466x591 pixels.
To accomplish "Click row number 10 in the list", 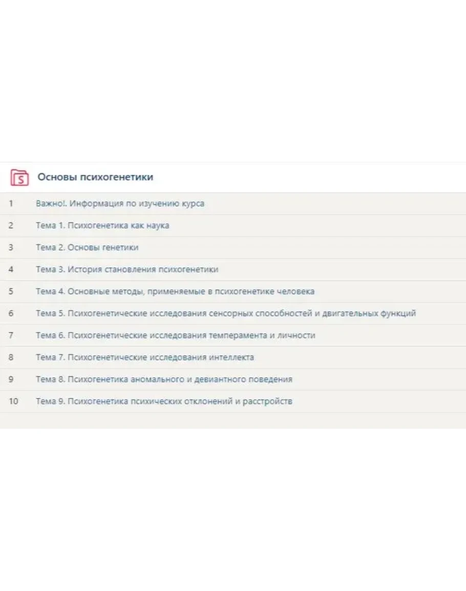I will (x=13, y=402).
